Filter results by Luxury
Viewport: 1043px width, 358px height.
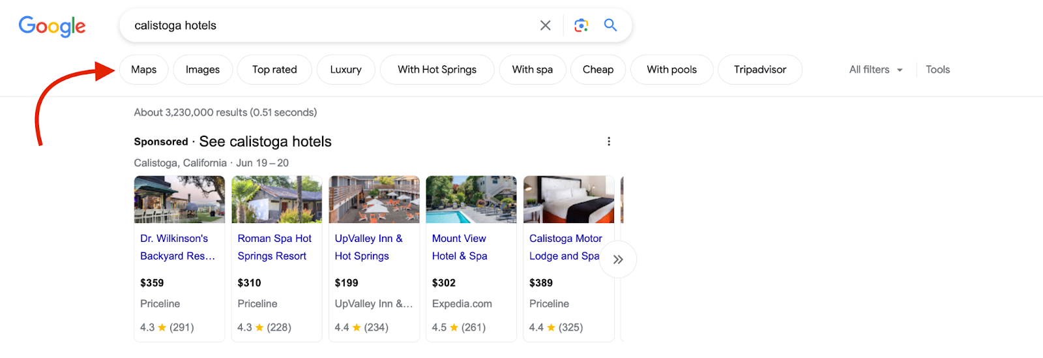(345, 70)
